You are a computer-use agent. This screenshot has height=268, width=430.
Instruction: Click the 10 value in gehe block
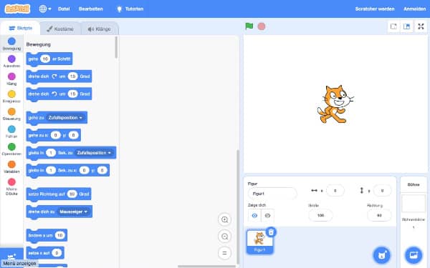(x=45, y=59)
